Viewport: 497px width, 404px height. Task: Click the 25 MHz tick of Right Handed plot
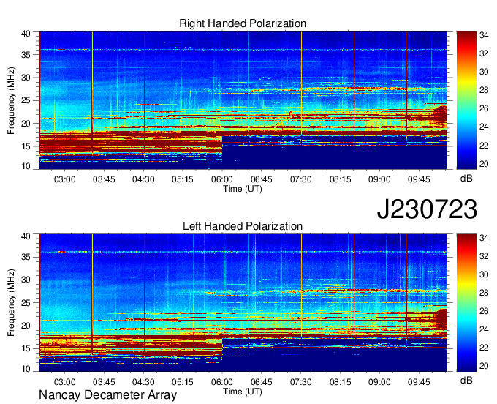coord(26,100)
